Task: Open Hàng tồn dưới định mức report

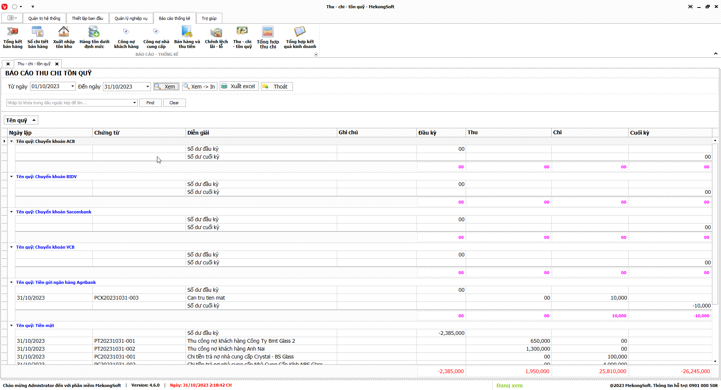Action: tap(94, 37)
